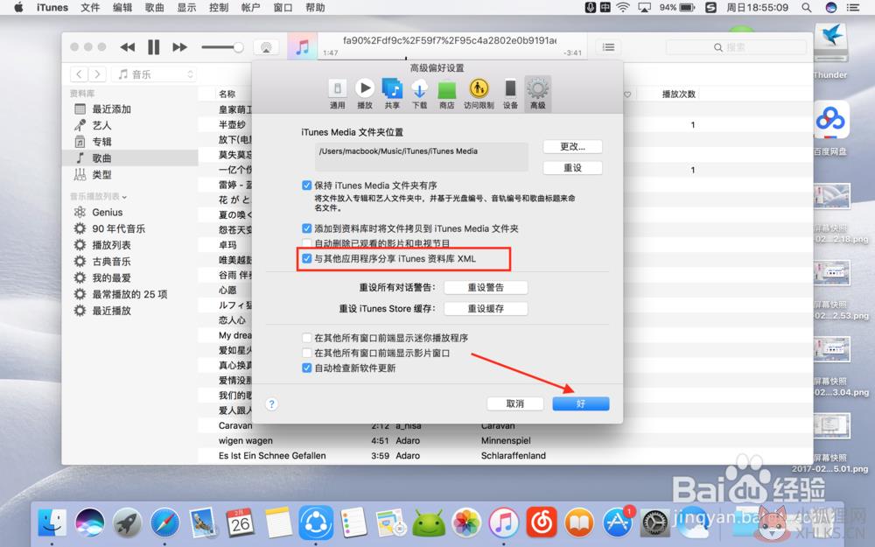Open the 通用 preferences tab

pyautogui.click(x=337, y=94)
